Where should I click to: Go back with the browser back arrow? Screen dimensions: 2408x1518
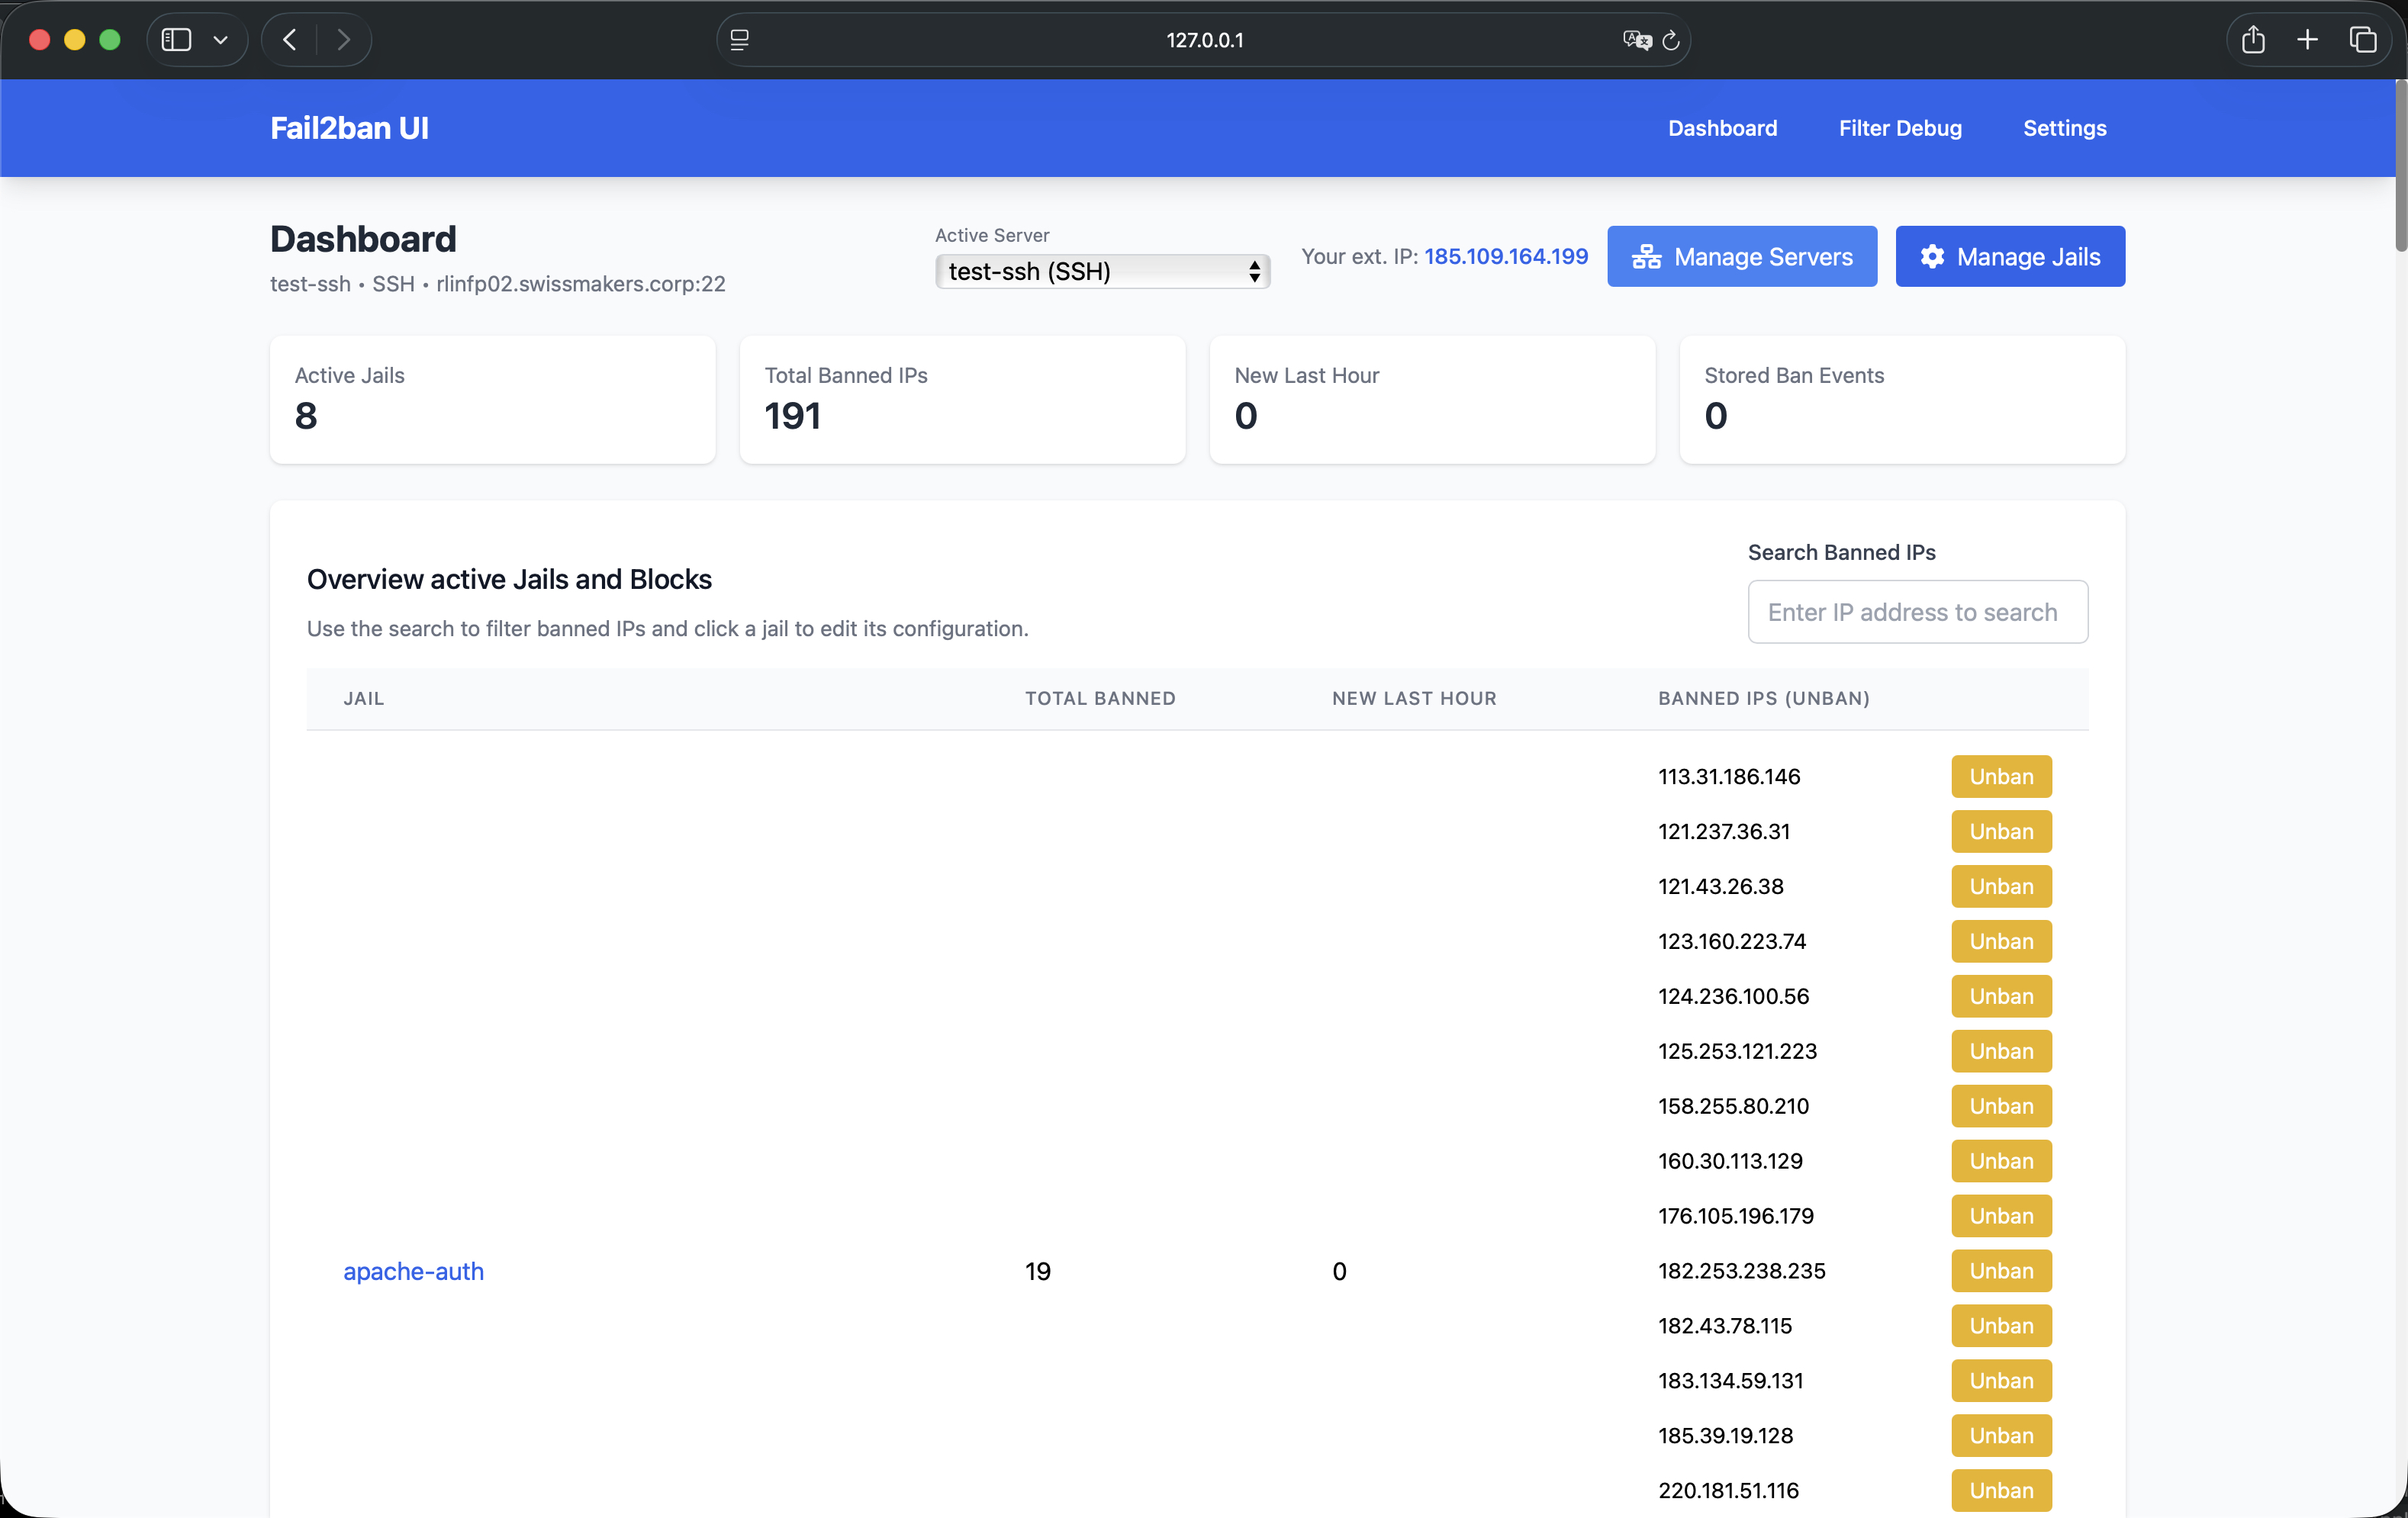(x=290, y=40)
